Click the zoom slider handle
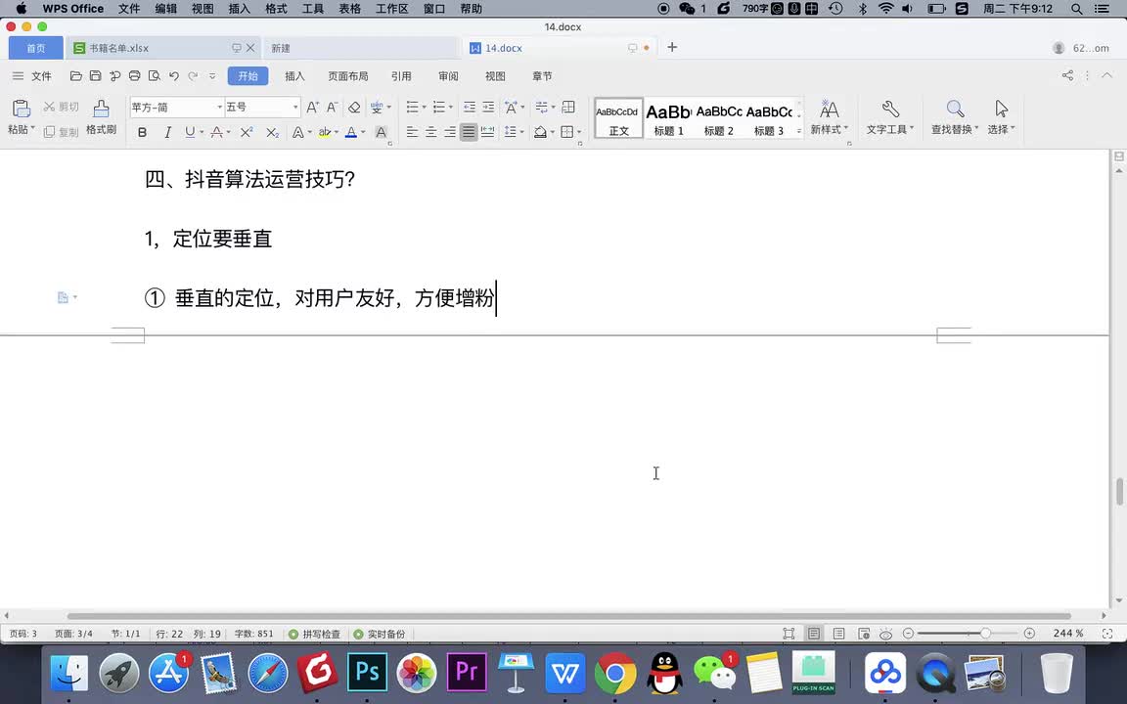This screenshot has height=704, width=1127. coord(985,633)
